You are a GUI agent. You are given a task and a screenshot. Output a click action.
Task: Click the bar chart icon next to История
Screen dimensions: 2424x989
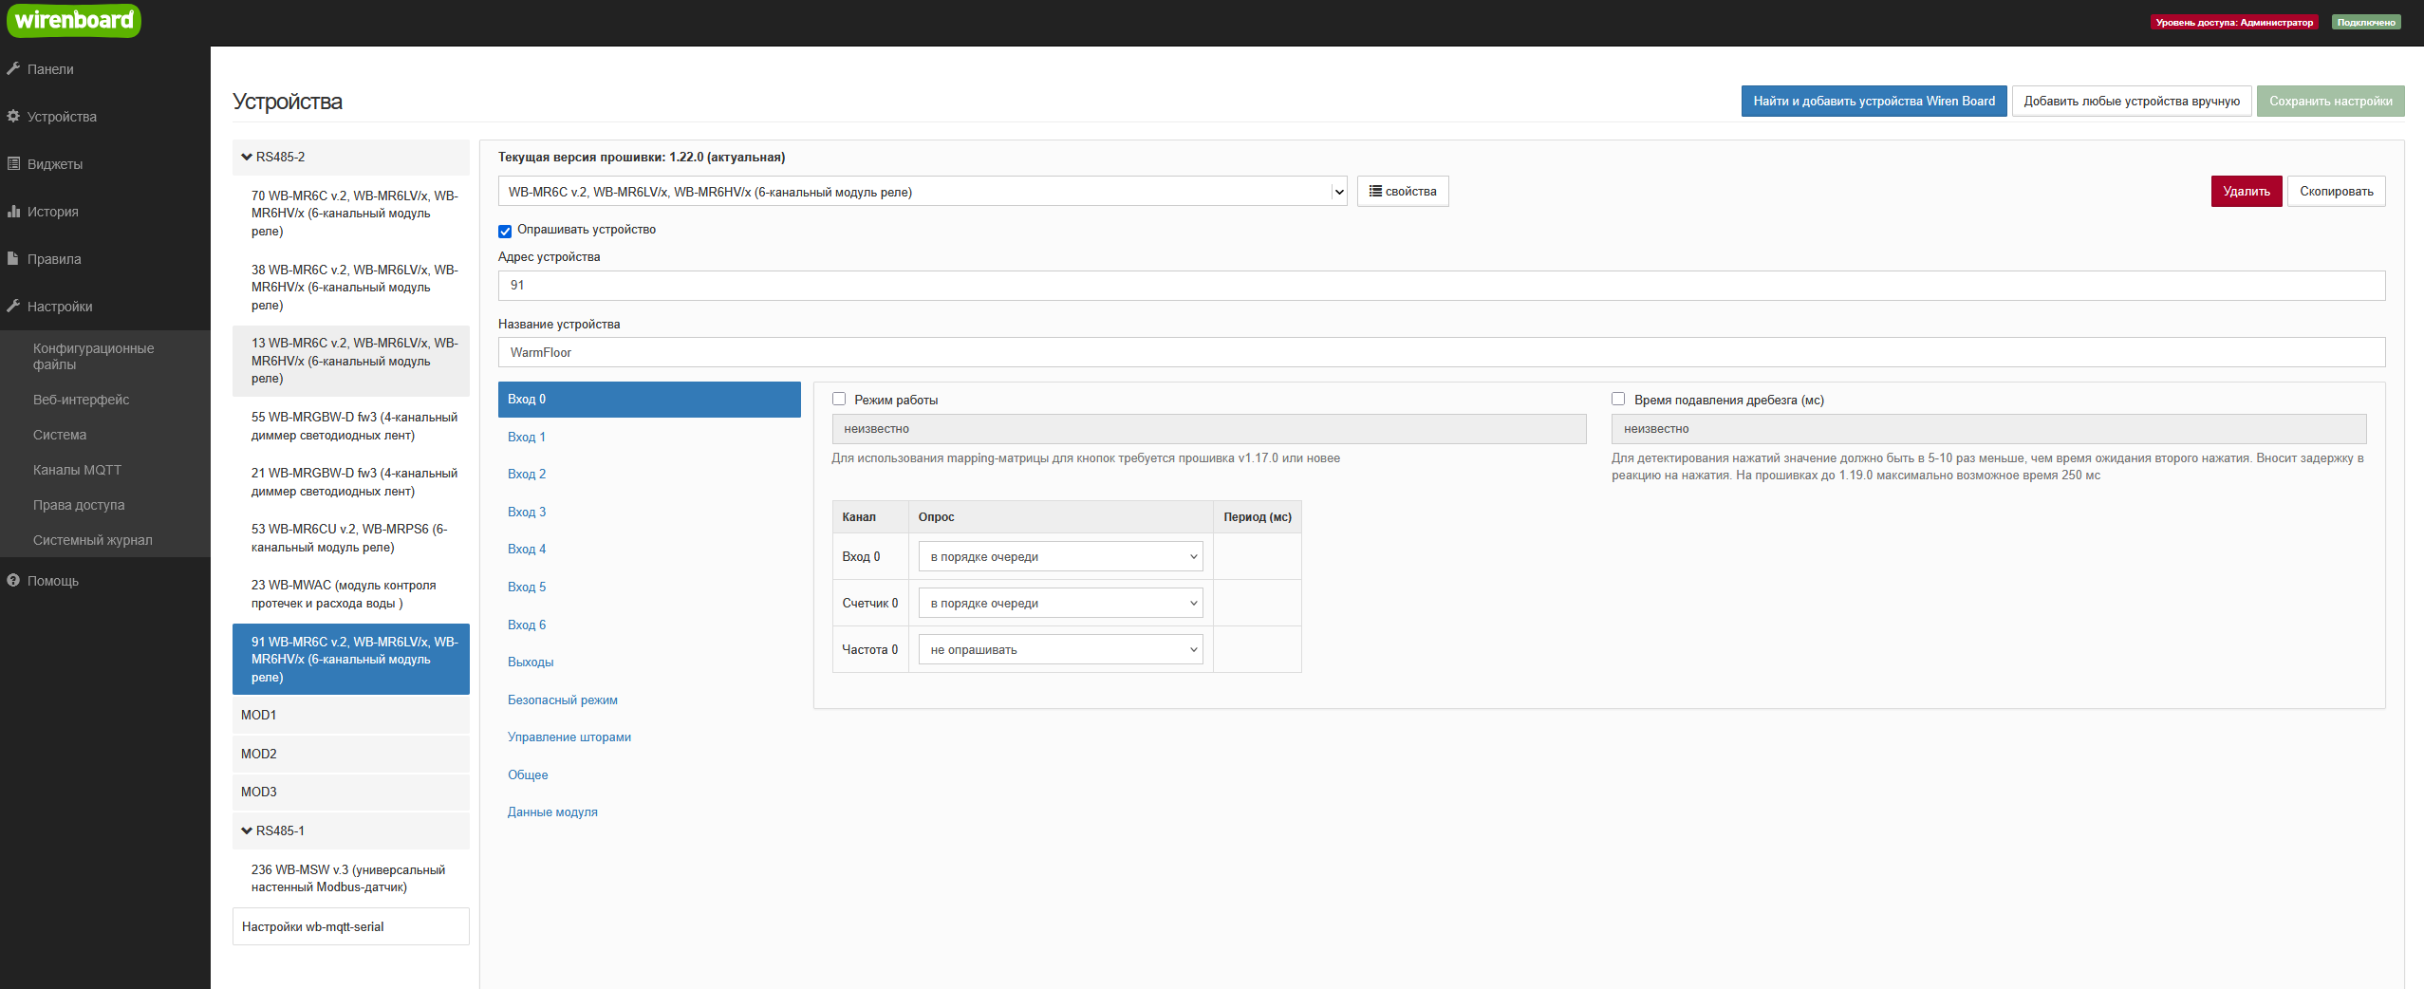13,211
